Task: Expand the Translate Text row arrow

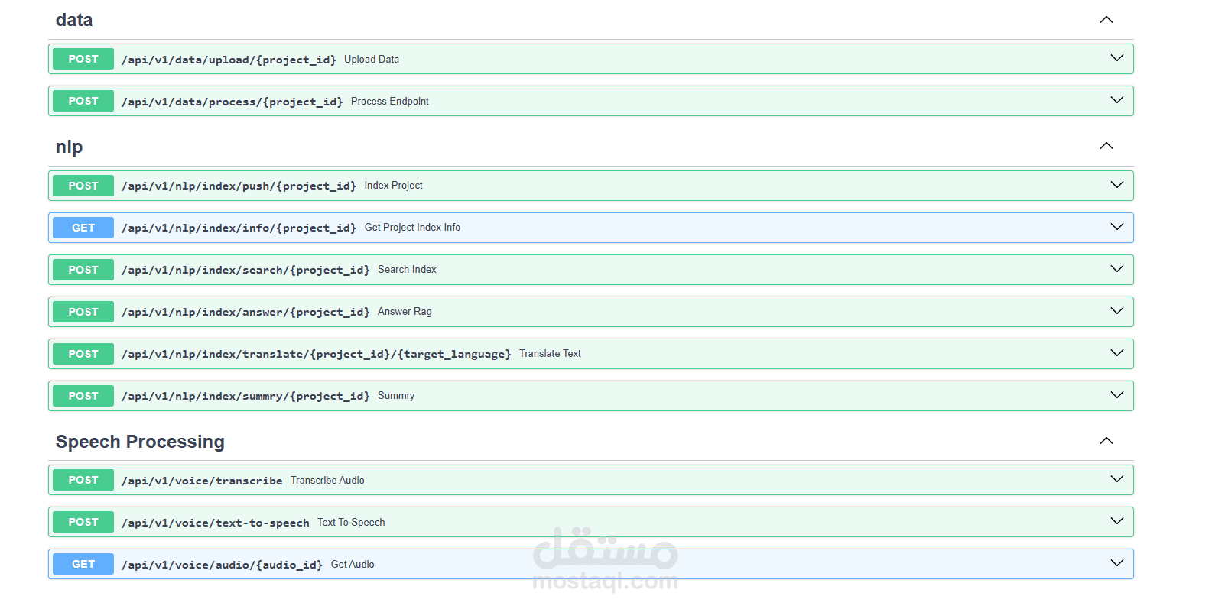Action: [1116, 353]
